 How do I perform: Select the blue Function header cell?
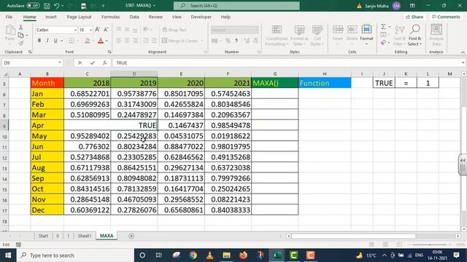tap(325, 83)
